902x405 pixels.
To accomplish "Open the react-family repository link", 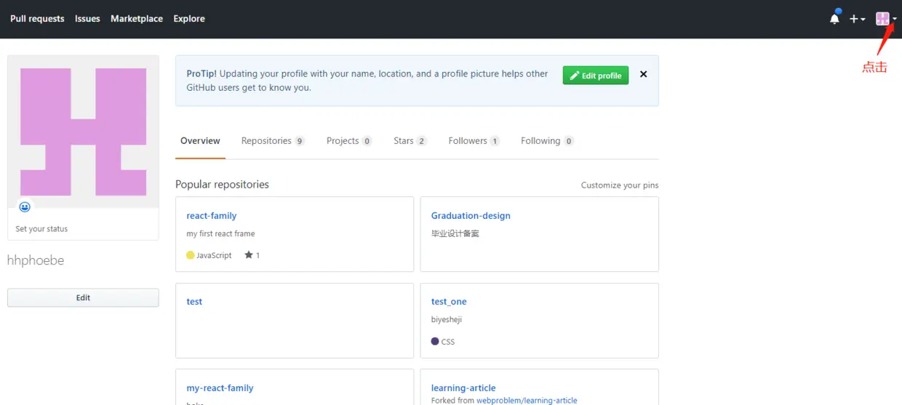I will [x=212, y=216].
